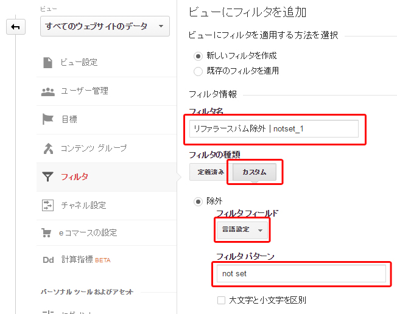397x314 pixels.
Task: Select the 除外 radio button
Action: pos(198,201)
